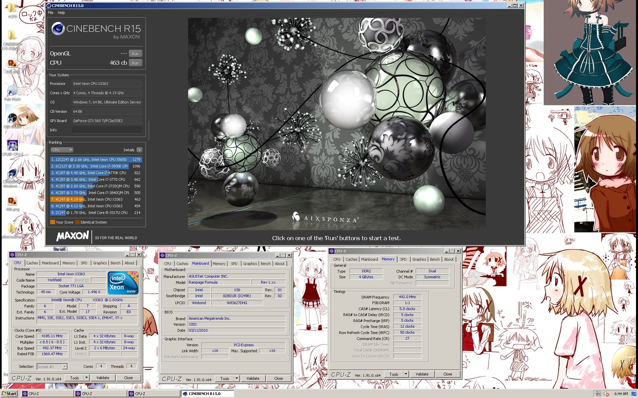Image resolution: width=638 pixels, height=398 pixels.
Task: Click the Identical System legend swatch
Action: pyautogui.click(x=77, y=222)
